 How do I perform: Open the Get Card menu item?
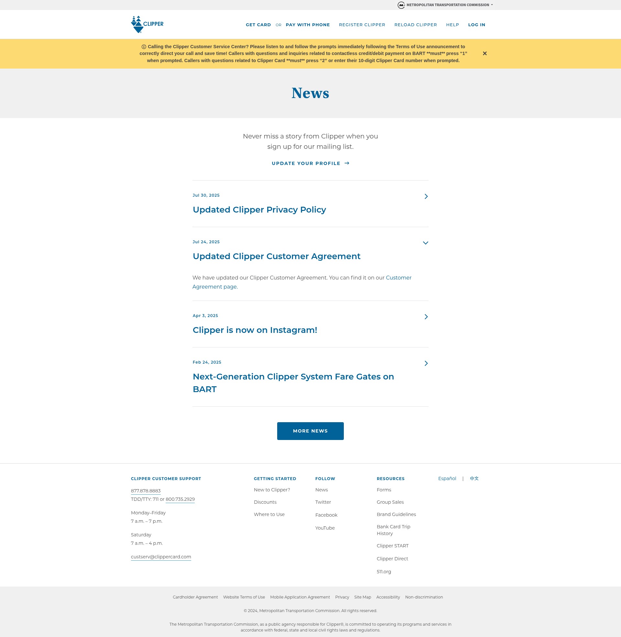click(x=258, y=25)
